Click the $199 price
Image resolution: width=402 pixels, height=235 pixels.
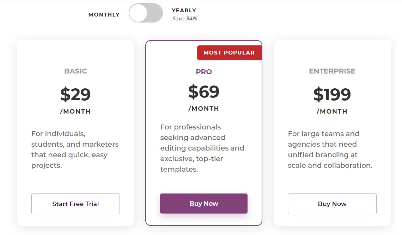pyautogui.click(x=332, y=94)
